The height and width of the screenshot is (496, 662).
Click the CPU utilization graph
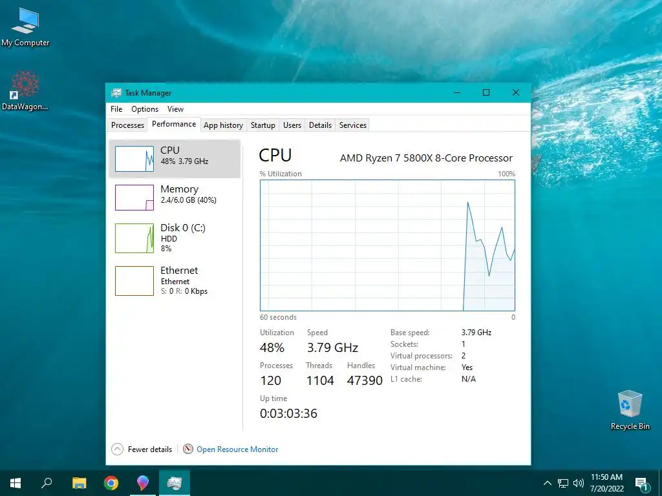(x=388, y=245)
